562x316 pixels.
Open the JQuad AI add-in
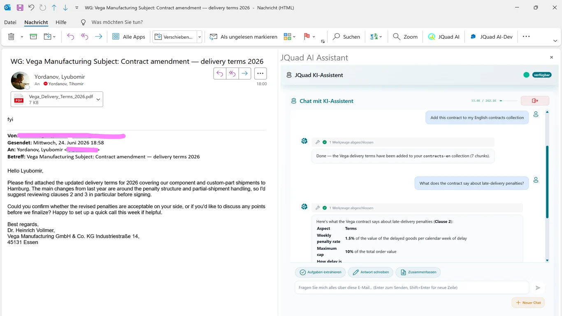pyautogui.click(x=444, y=37)
